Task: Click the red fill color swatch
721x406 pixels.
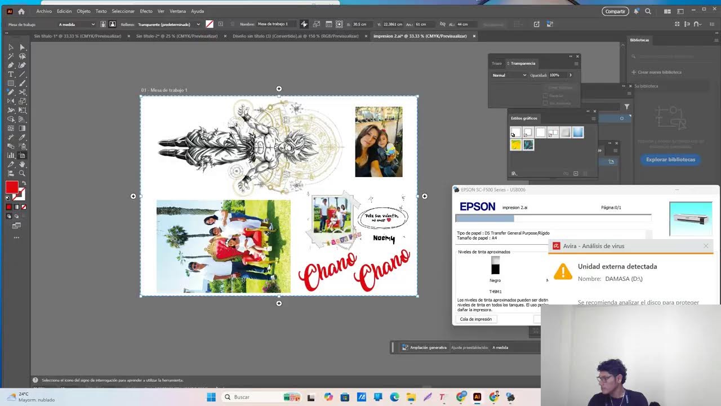Action: (12, 188)
